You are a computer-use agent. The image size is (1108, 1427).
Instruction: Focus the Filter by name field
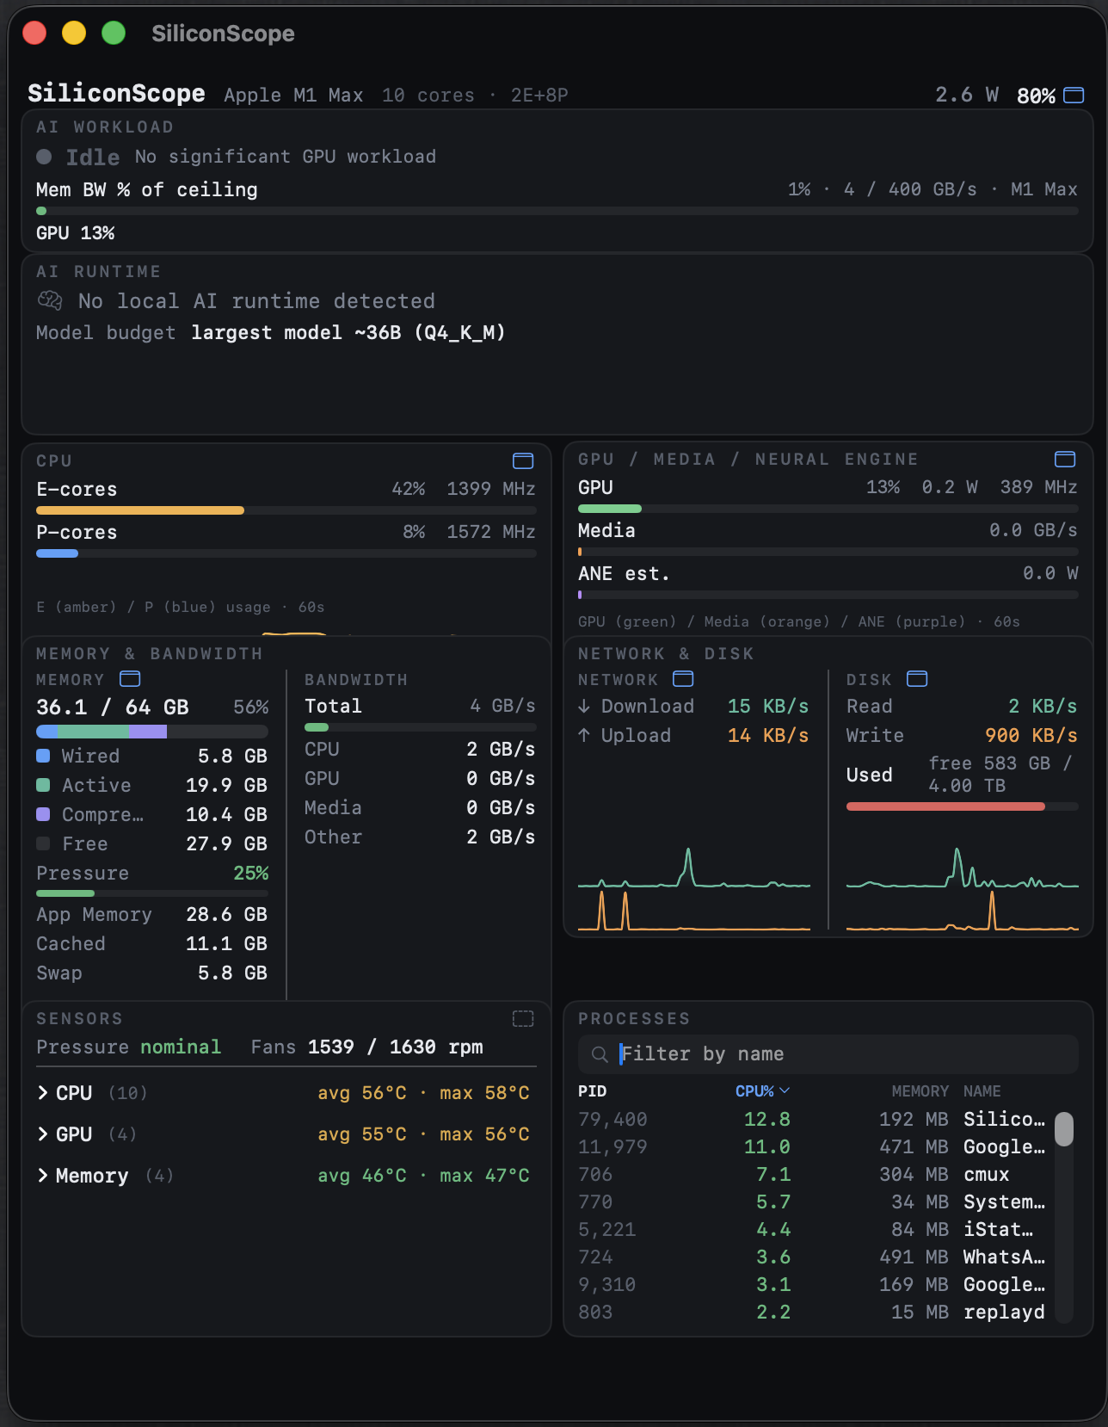tap(828, 1054)
